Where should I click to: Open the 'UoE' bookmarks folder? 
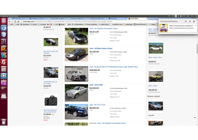coord(17,24)
